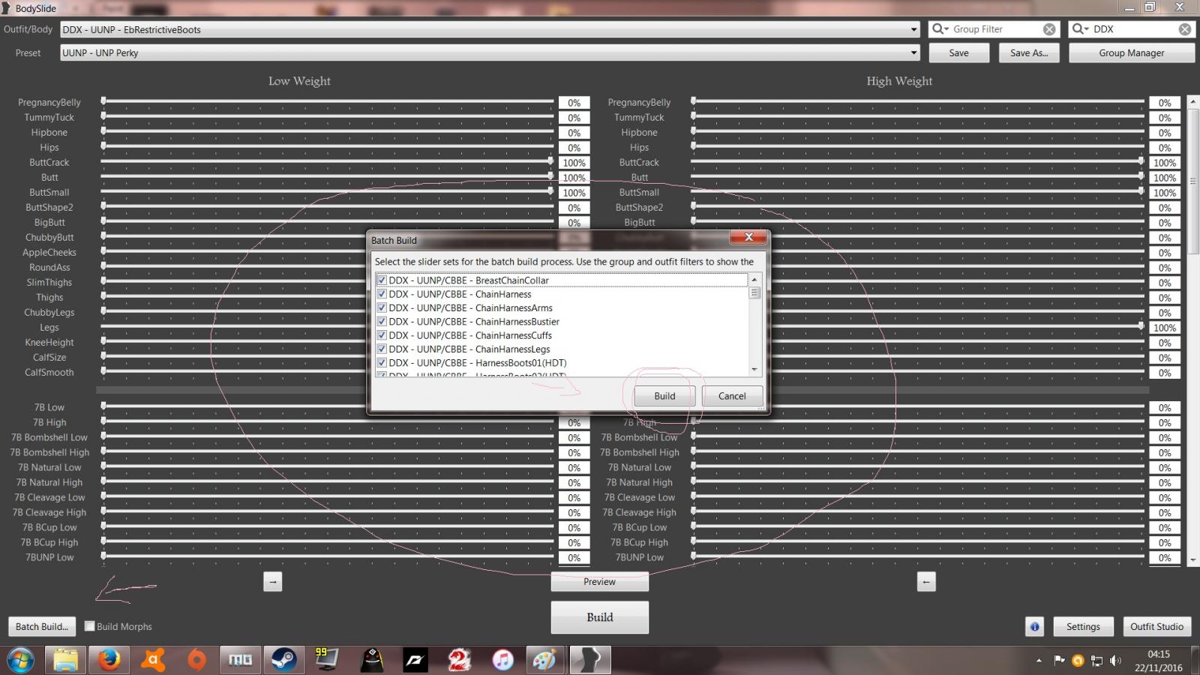This screenshot has height=675, width=1200.
Task: Open the Group Filter search type dropdown
Action: point(945,28)
